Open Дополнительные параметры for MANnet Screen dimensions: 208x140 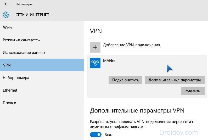tap(175, 80)
